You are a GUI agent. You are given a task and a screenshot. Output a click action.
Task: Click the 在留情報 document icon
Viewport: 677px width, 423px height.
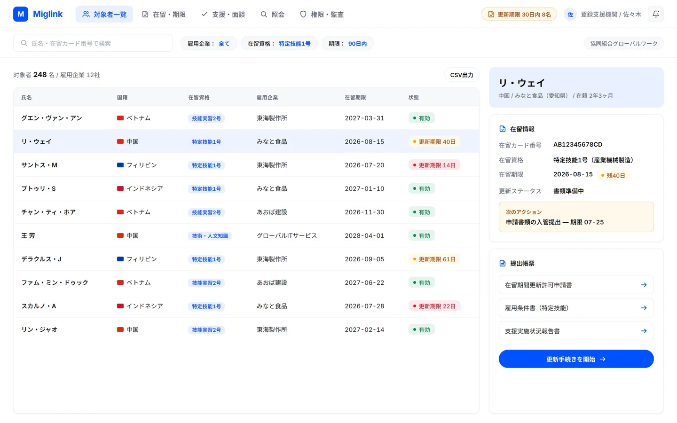click(x=503, y=129)
